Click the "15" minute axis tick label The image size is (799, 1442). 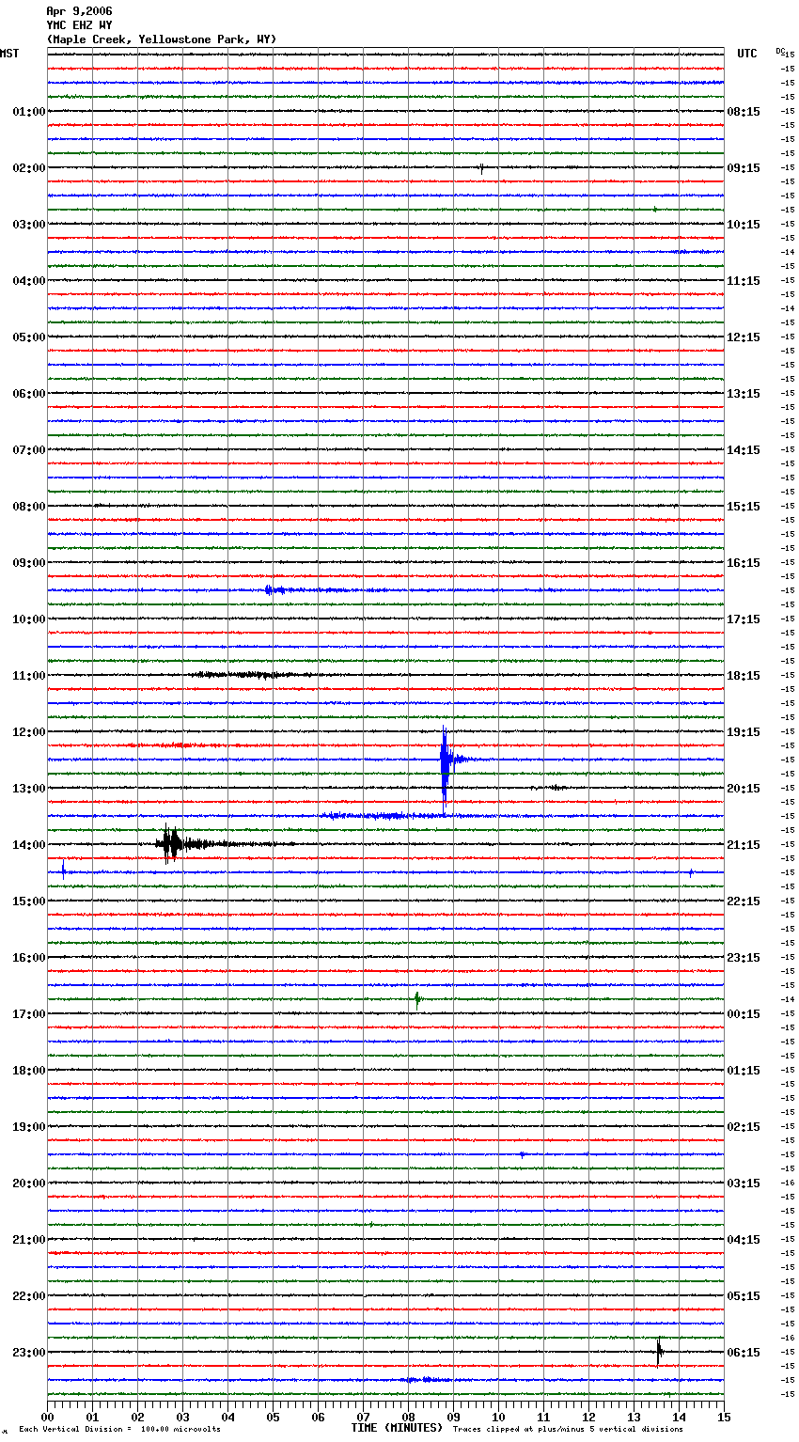click(724, 1417)
